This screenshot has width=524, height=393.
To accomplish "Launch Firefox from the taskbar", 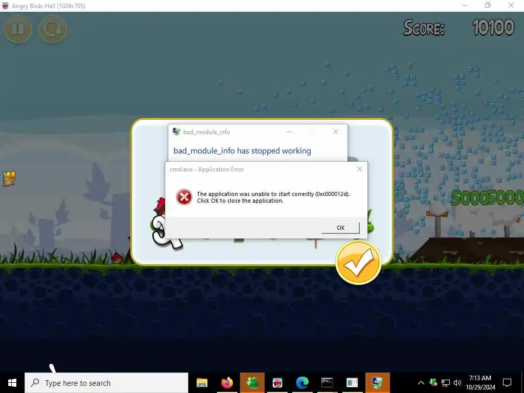I will tap(227, 383).
